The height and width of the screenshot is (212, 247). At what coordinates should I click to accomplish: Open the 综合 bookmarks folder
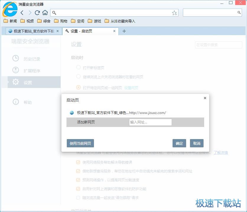[x=44, y=21]
